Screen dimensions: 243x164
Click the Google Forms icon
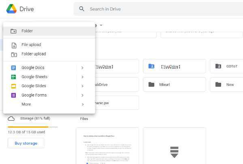13,95
